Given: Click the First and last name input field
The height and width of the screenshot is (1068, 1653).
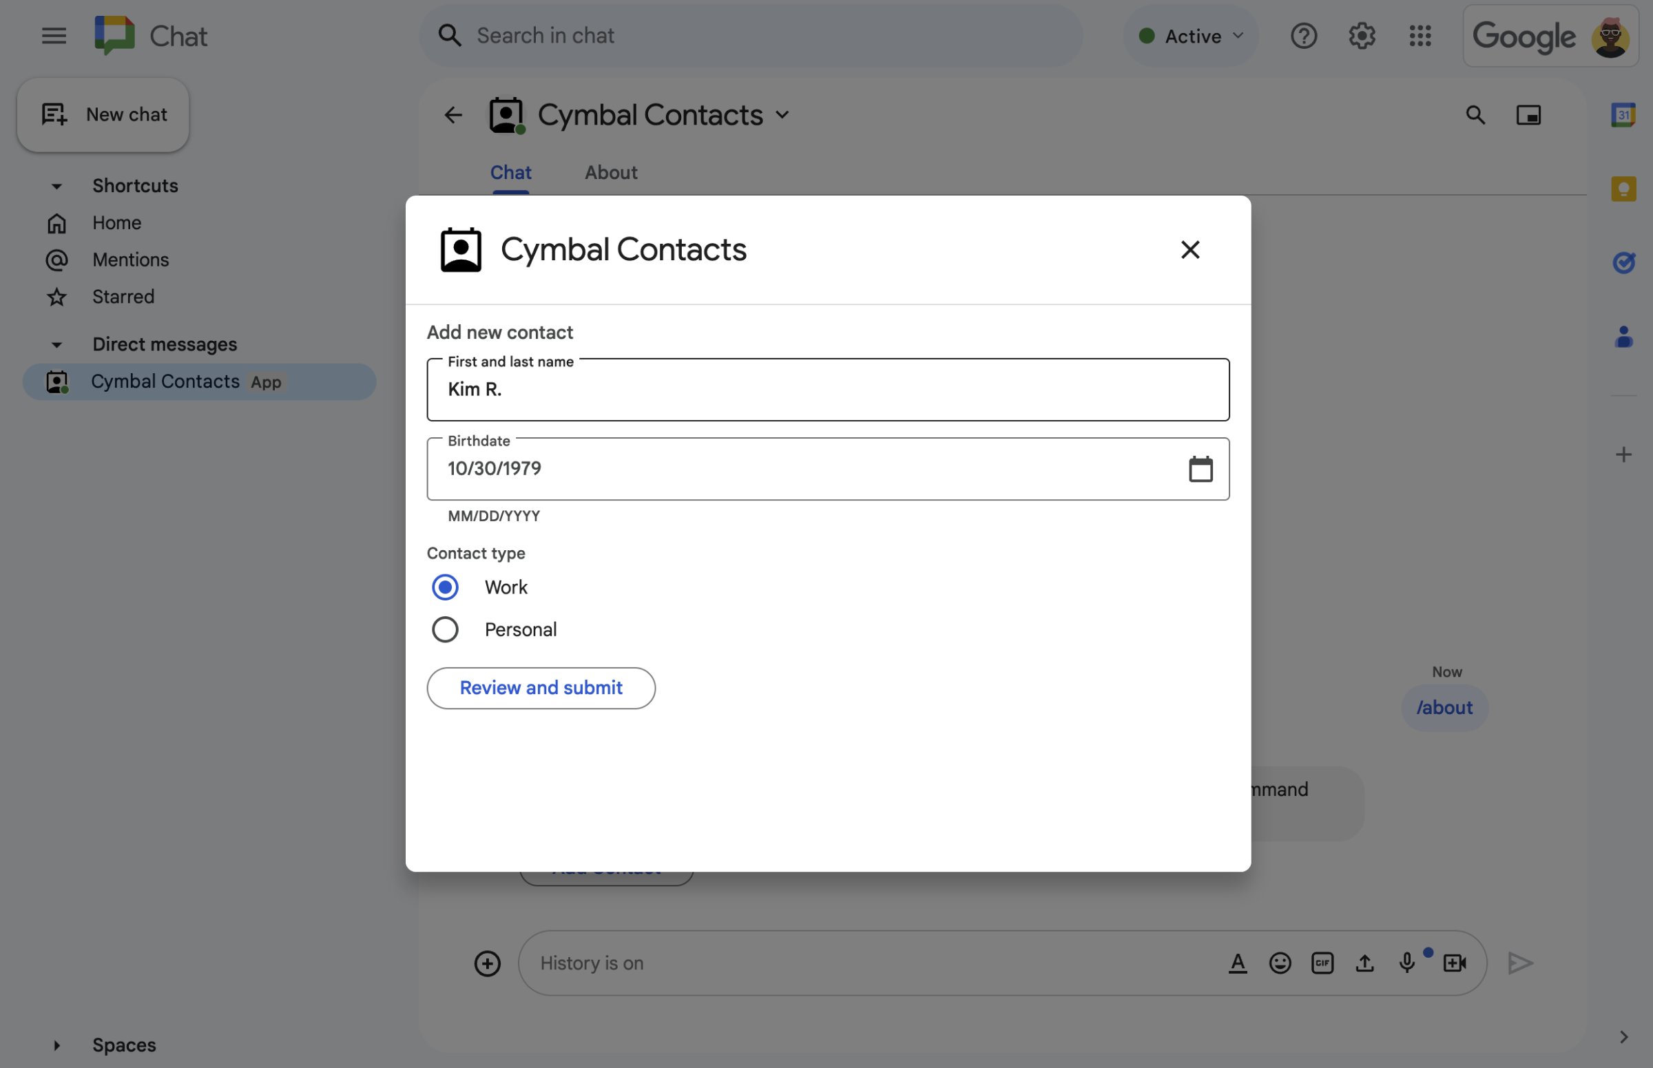Looking at the screenshot, I should [828, 389].
